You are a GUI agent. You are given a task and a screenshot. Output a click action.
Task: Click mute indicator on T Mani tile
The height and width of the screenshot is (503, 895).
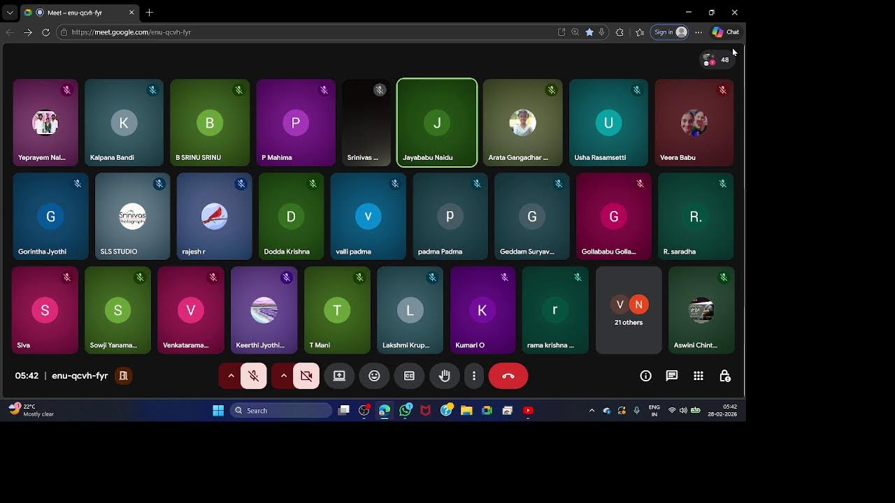(x=359, y=277)
